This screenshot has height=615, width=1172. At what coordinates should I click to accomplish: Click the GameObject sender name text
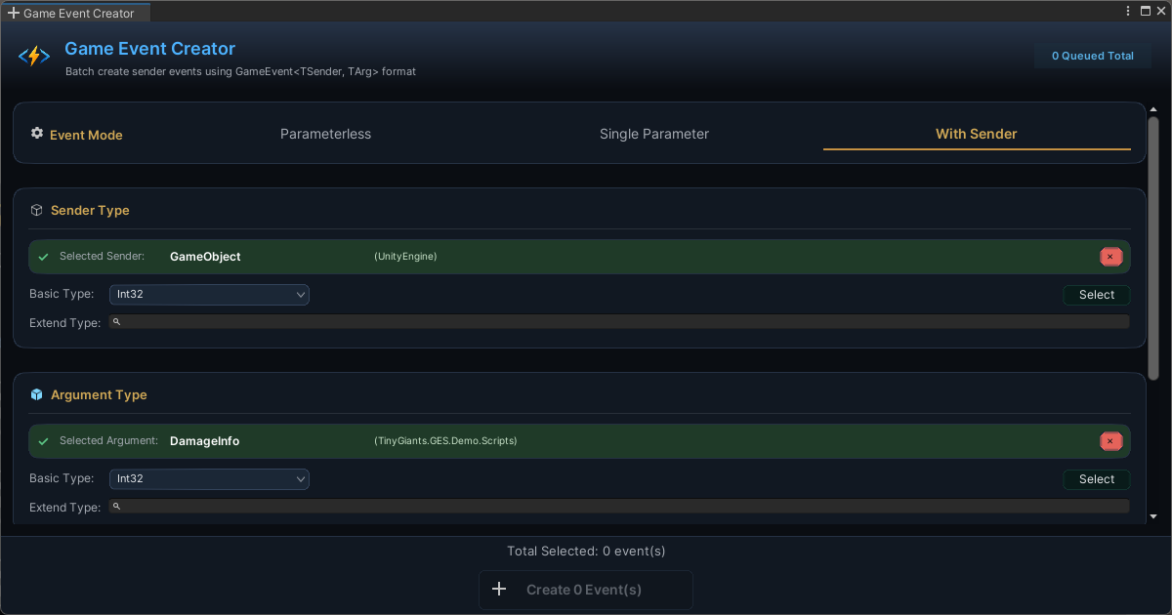pyautogui.click(x=205, y=257)
